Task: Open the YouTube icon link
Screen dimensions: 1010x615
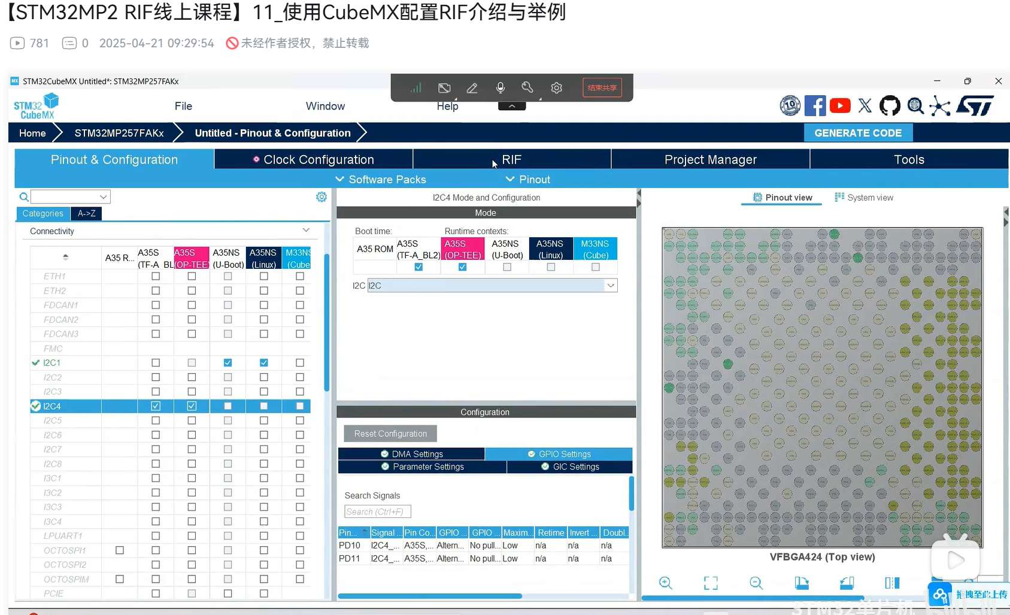Action: click(840, 106)
